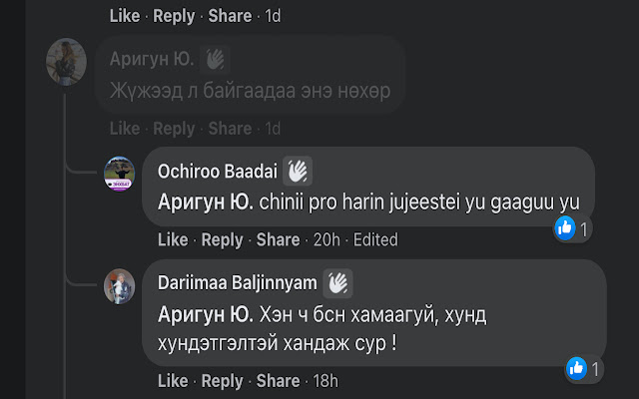Open Ochiroo Baadai profile name link
The image size is (639, 399).
218,172
